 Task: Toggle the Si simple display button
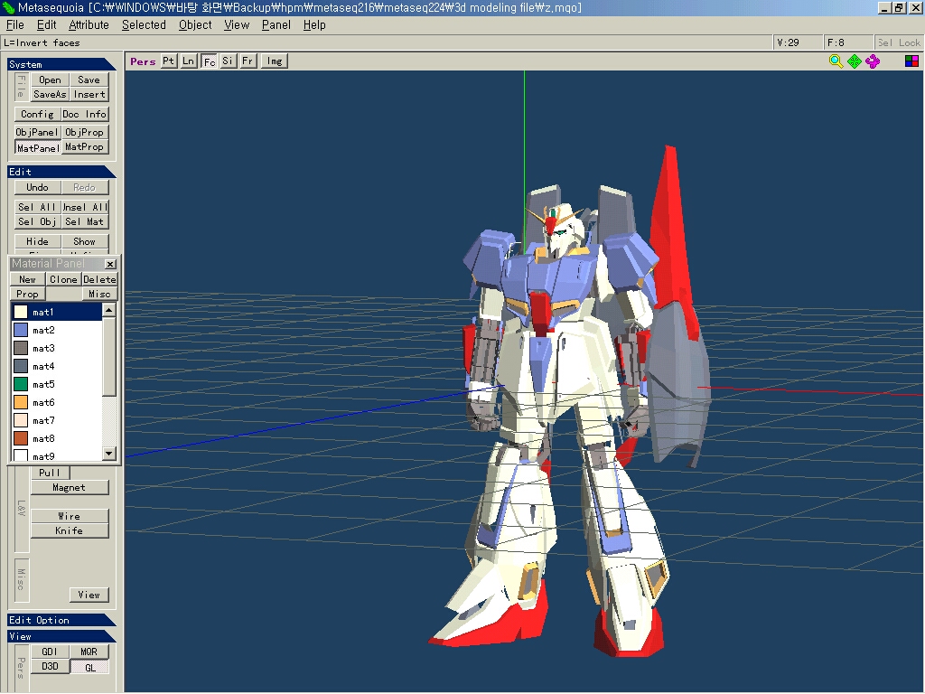tap(229, 61)
